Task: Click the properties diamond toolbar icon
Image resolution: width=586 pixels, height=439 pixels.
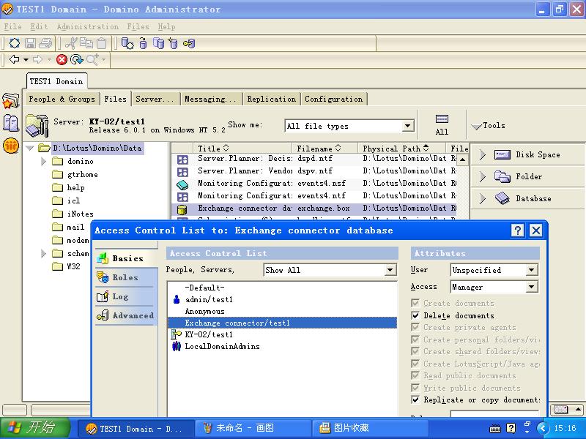Action: [15, 43]
